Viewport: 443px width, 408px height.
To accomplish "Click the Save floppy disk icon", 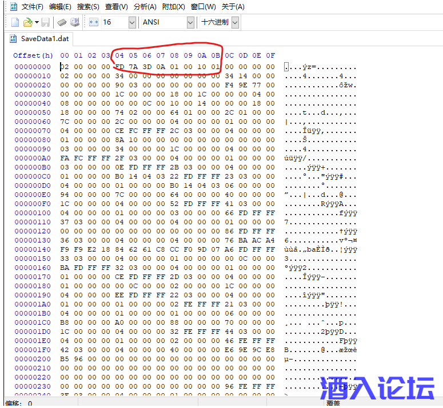I will [46, 22].
